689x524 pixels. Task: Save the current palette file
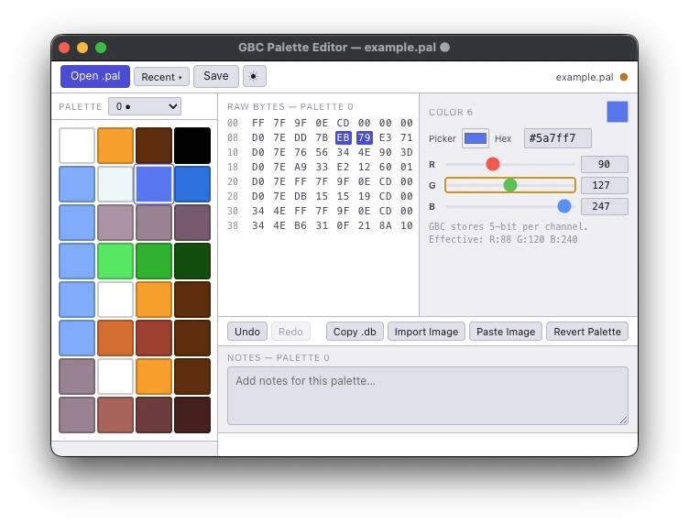215,76
